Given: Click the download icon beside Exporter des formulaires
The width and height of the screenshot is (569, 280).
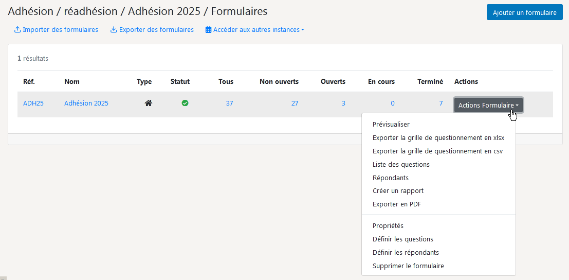Looking at the screenshot, I should click(x=113, y=30).
